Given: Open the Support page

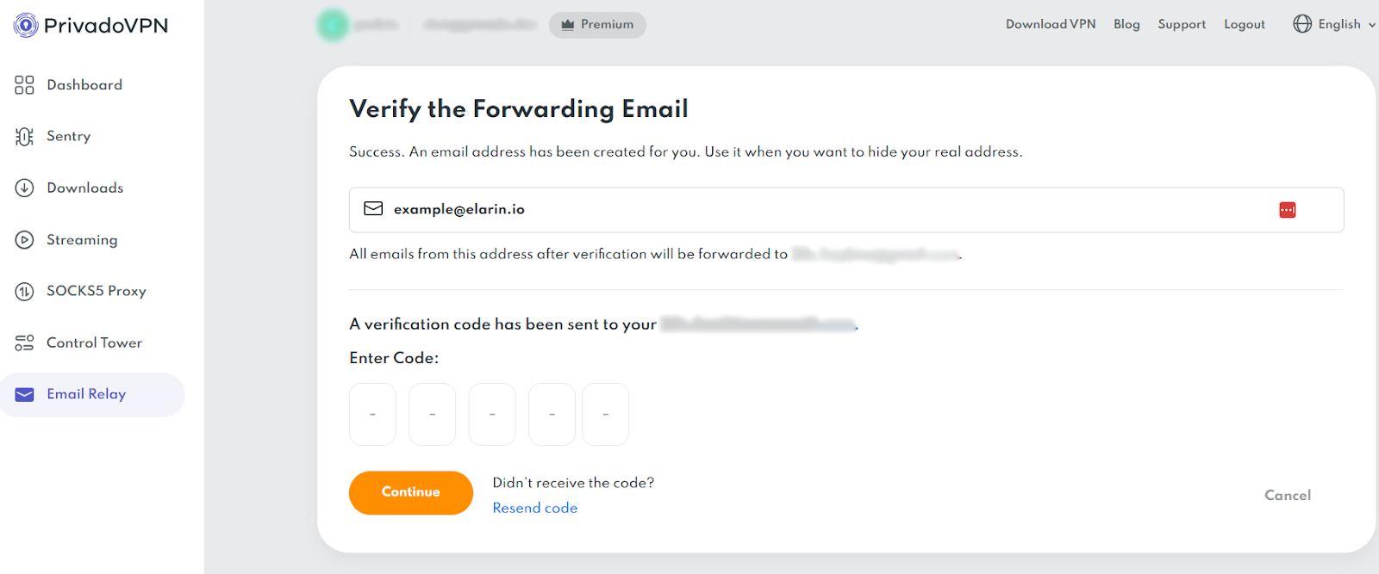Looking at the screenshot, I should [x=1181, y=24].
